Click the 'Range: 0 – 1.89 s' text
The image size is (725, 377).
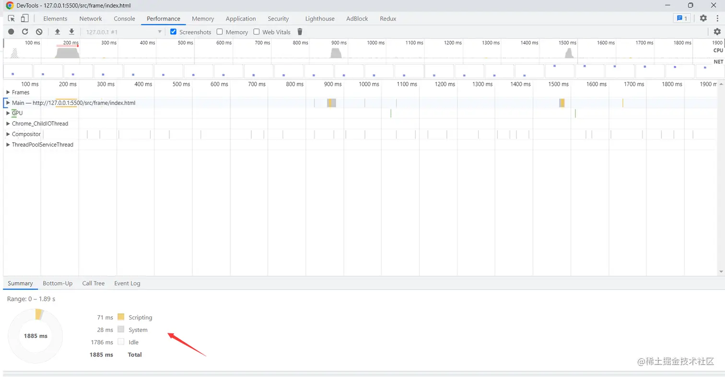click(x=31, y=299)
